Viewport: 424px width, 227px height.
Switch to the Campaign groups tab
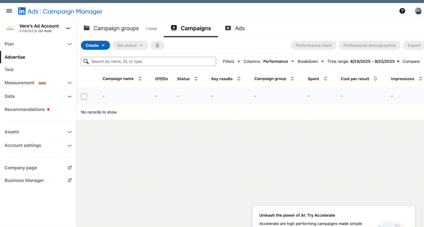[x=111, y=29]
